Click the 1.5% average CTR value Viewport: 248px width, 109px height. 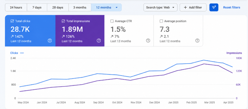[118, 29]
